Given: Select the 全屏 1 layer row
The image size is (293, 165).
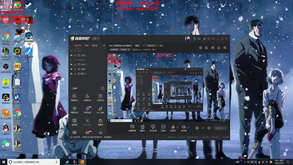Looking at the screenshot, I should pos(88,69).
